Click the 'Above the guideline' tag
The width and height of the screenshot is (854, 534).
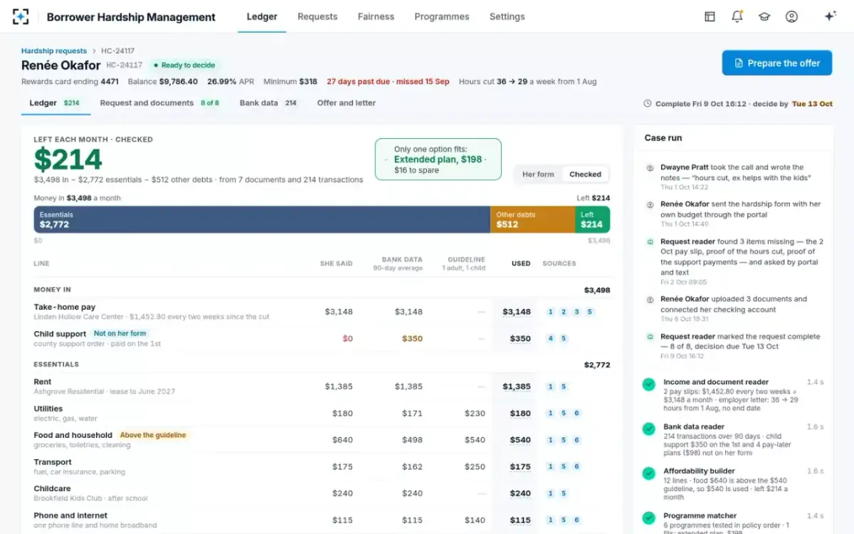pyautogui.click(x=153, y=435)
